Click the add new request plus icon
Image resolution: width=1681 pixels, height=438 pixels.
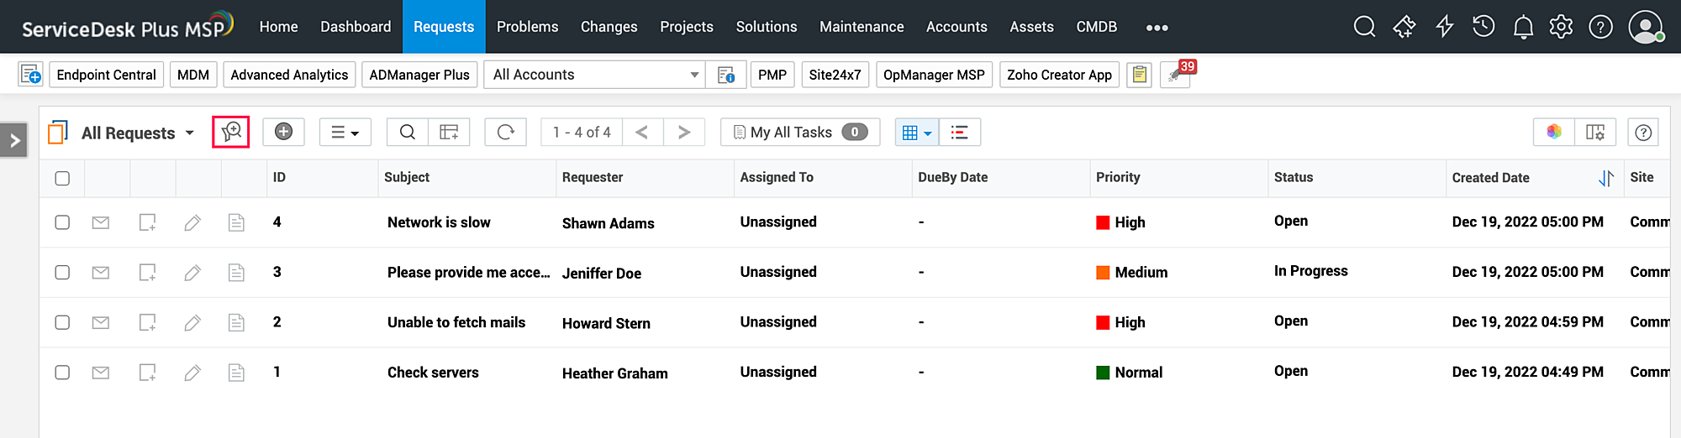[x=283, y=132]
